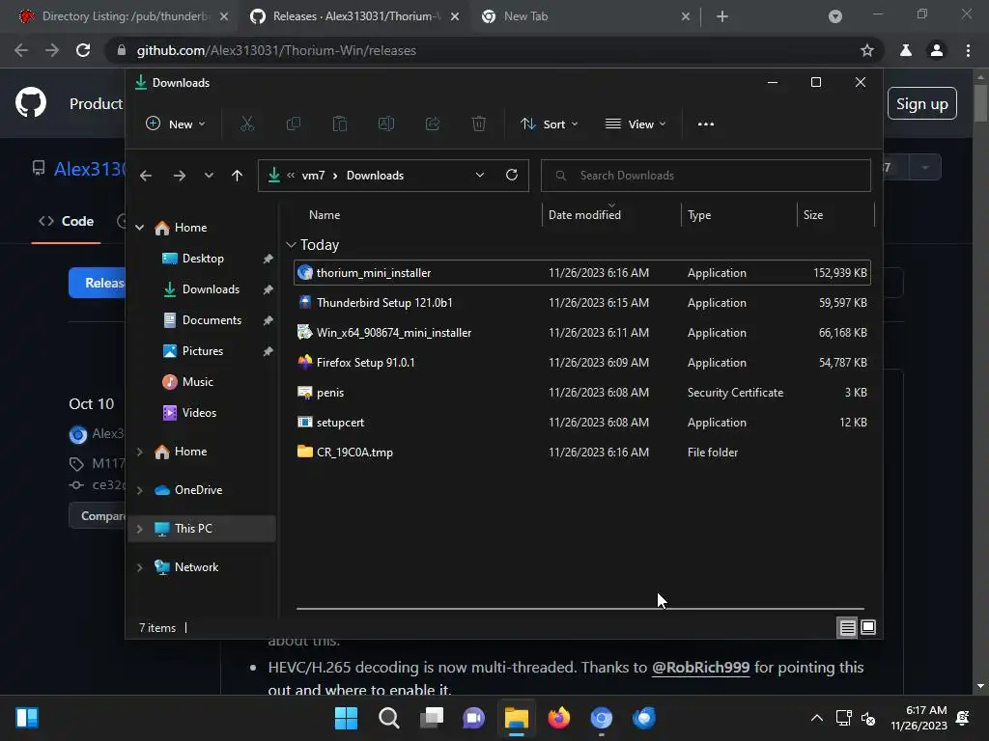The image size is (989, 741).
Task: Select Documents in navigation pane
Action: click(212, 320)
